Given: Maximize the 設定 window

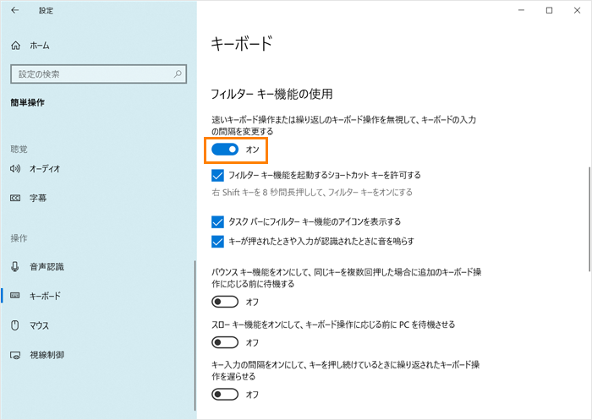Looking at the screenshot, I should click(x=550, y=11).
